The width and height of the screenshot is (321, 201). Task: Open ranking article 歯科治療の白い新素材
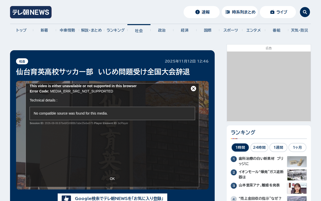click(x=261, y=161)
